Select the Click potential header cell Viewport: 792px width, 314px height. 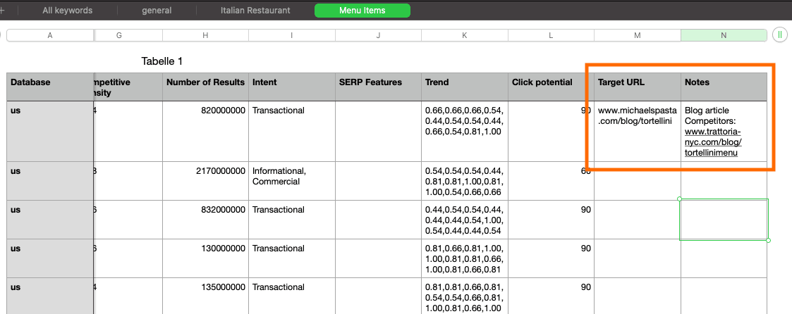pyautogui.click(x=551, y=82)
